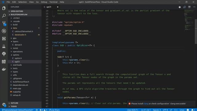197x111 pixels.
Task: Open the Search view in activity bar
Action: 4,16
